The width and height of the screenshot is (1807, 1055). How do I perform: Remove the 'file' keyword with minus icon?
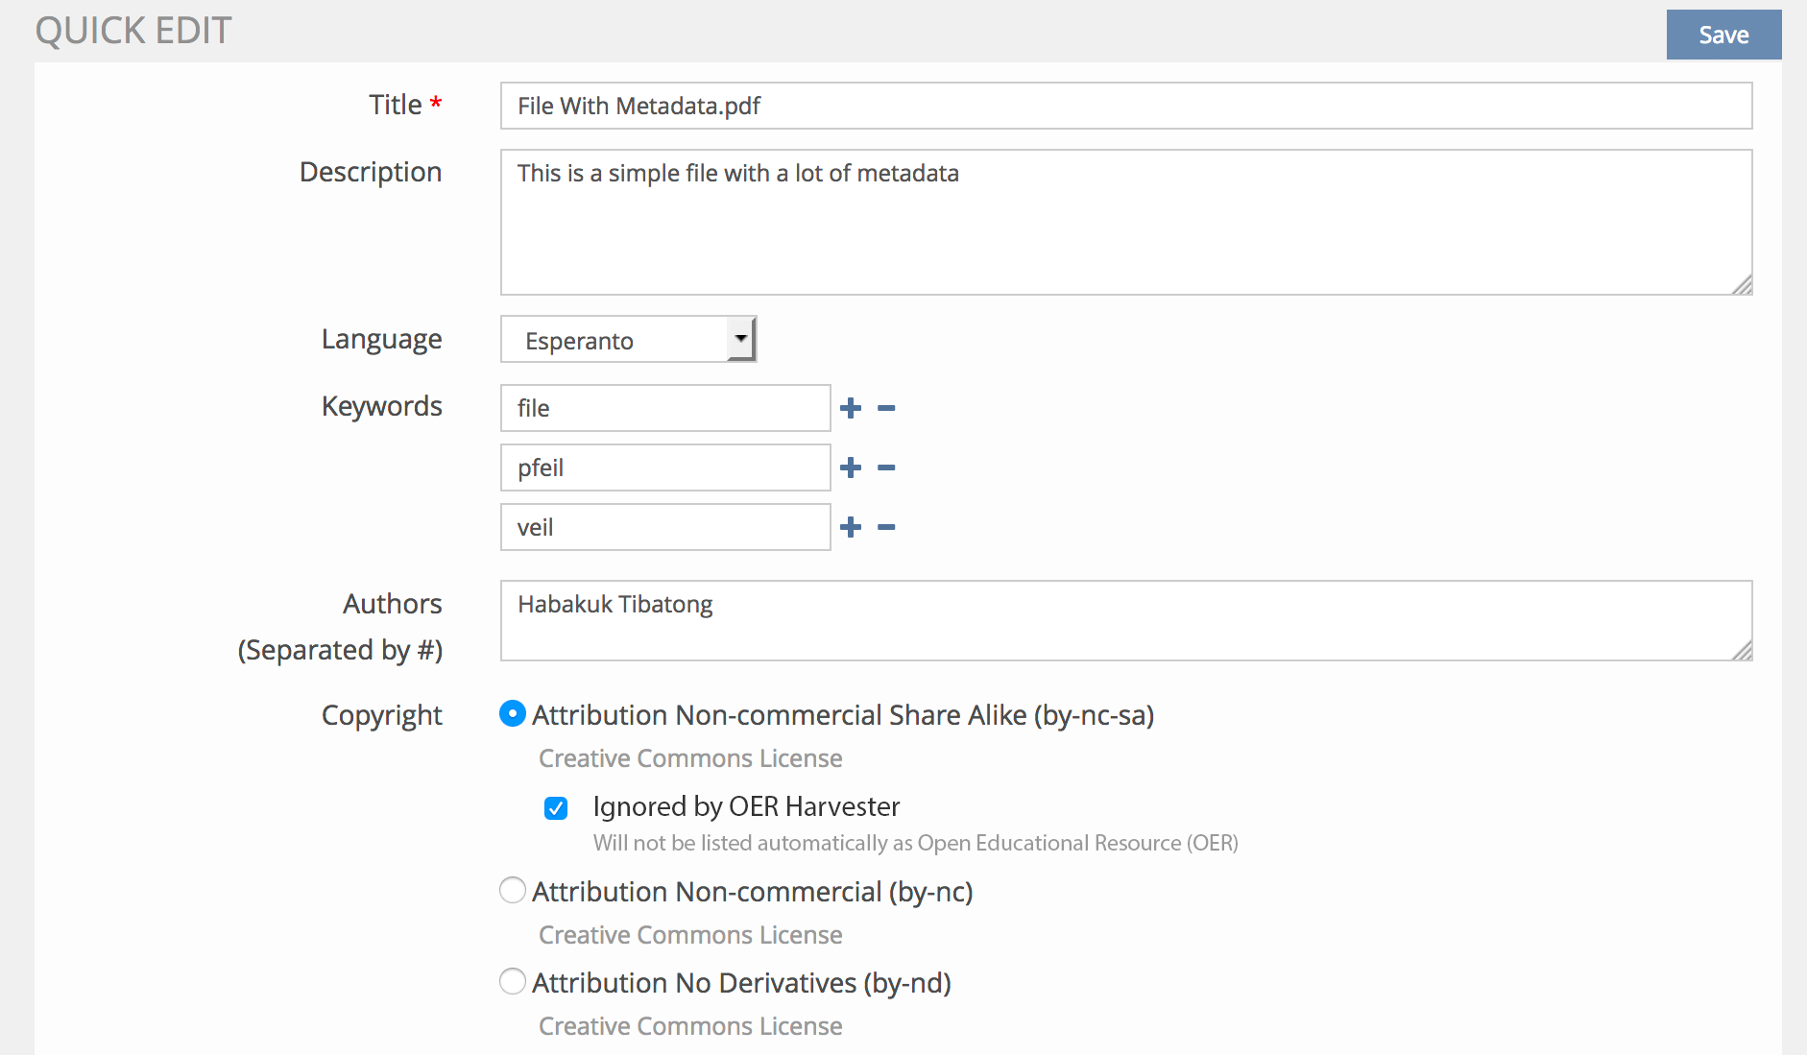[x=886, y=408]
